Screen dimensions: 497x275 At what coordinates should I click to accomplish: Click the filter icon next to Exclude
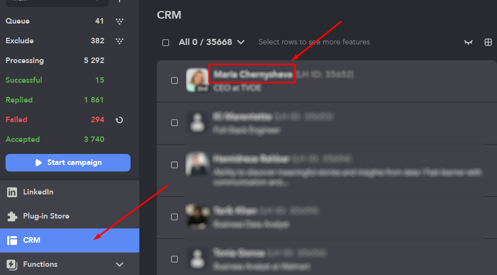[120, 41]
